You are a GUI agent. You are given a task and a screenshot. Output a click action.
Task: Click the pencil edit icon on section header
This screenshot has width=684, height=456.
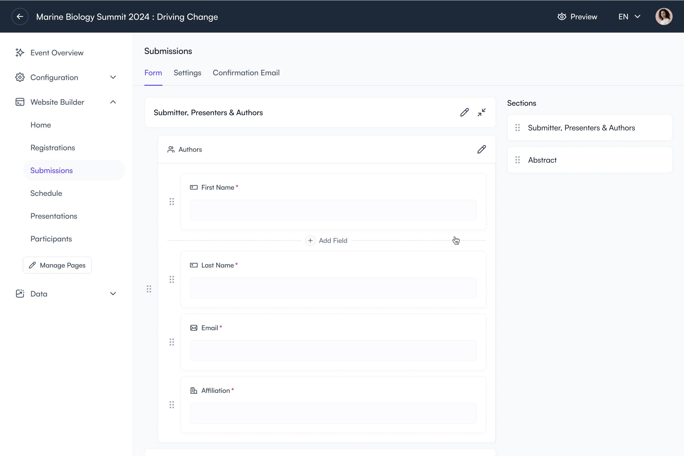pyautogui.click(x=465, y=112)
